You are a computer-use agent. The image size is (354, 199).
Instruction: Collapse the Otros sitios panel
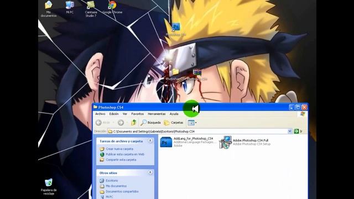coord(150,172)
